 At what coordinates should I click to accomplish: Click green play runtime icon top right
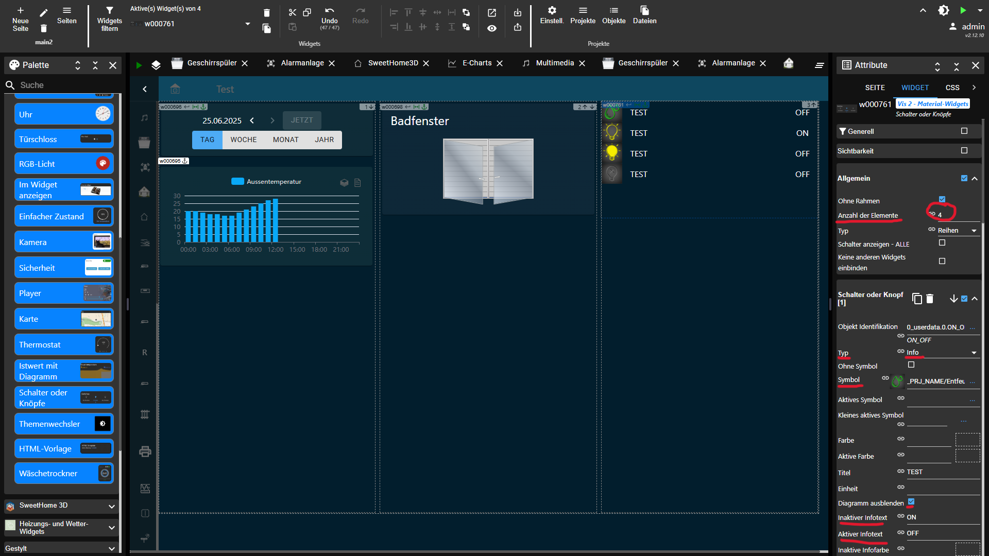(963, 10)
